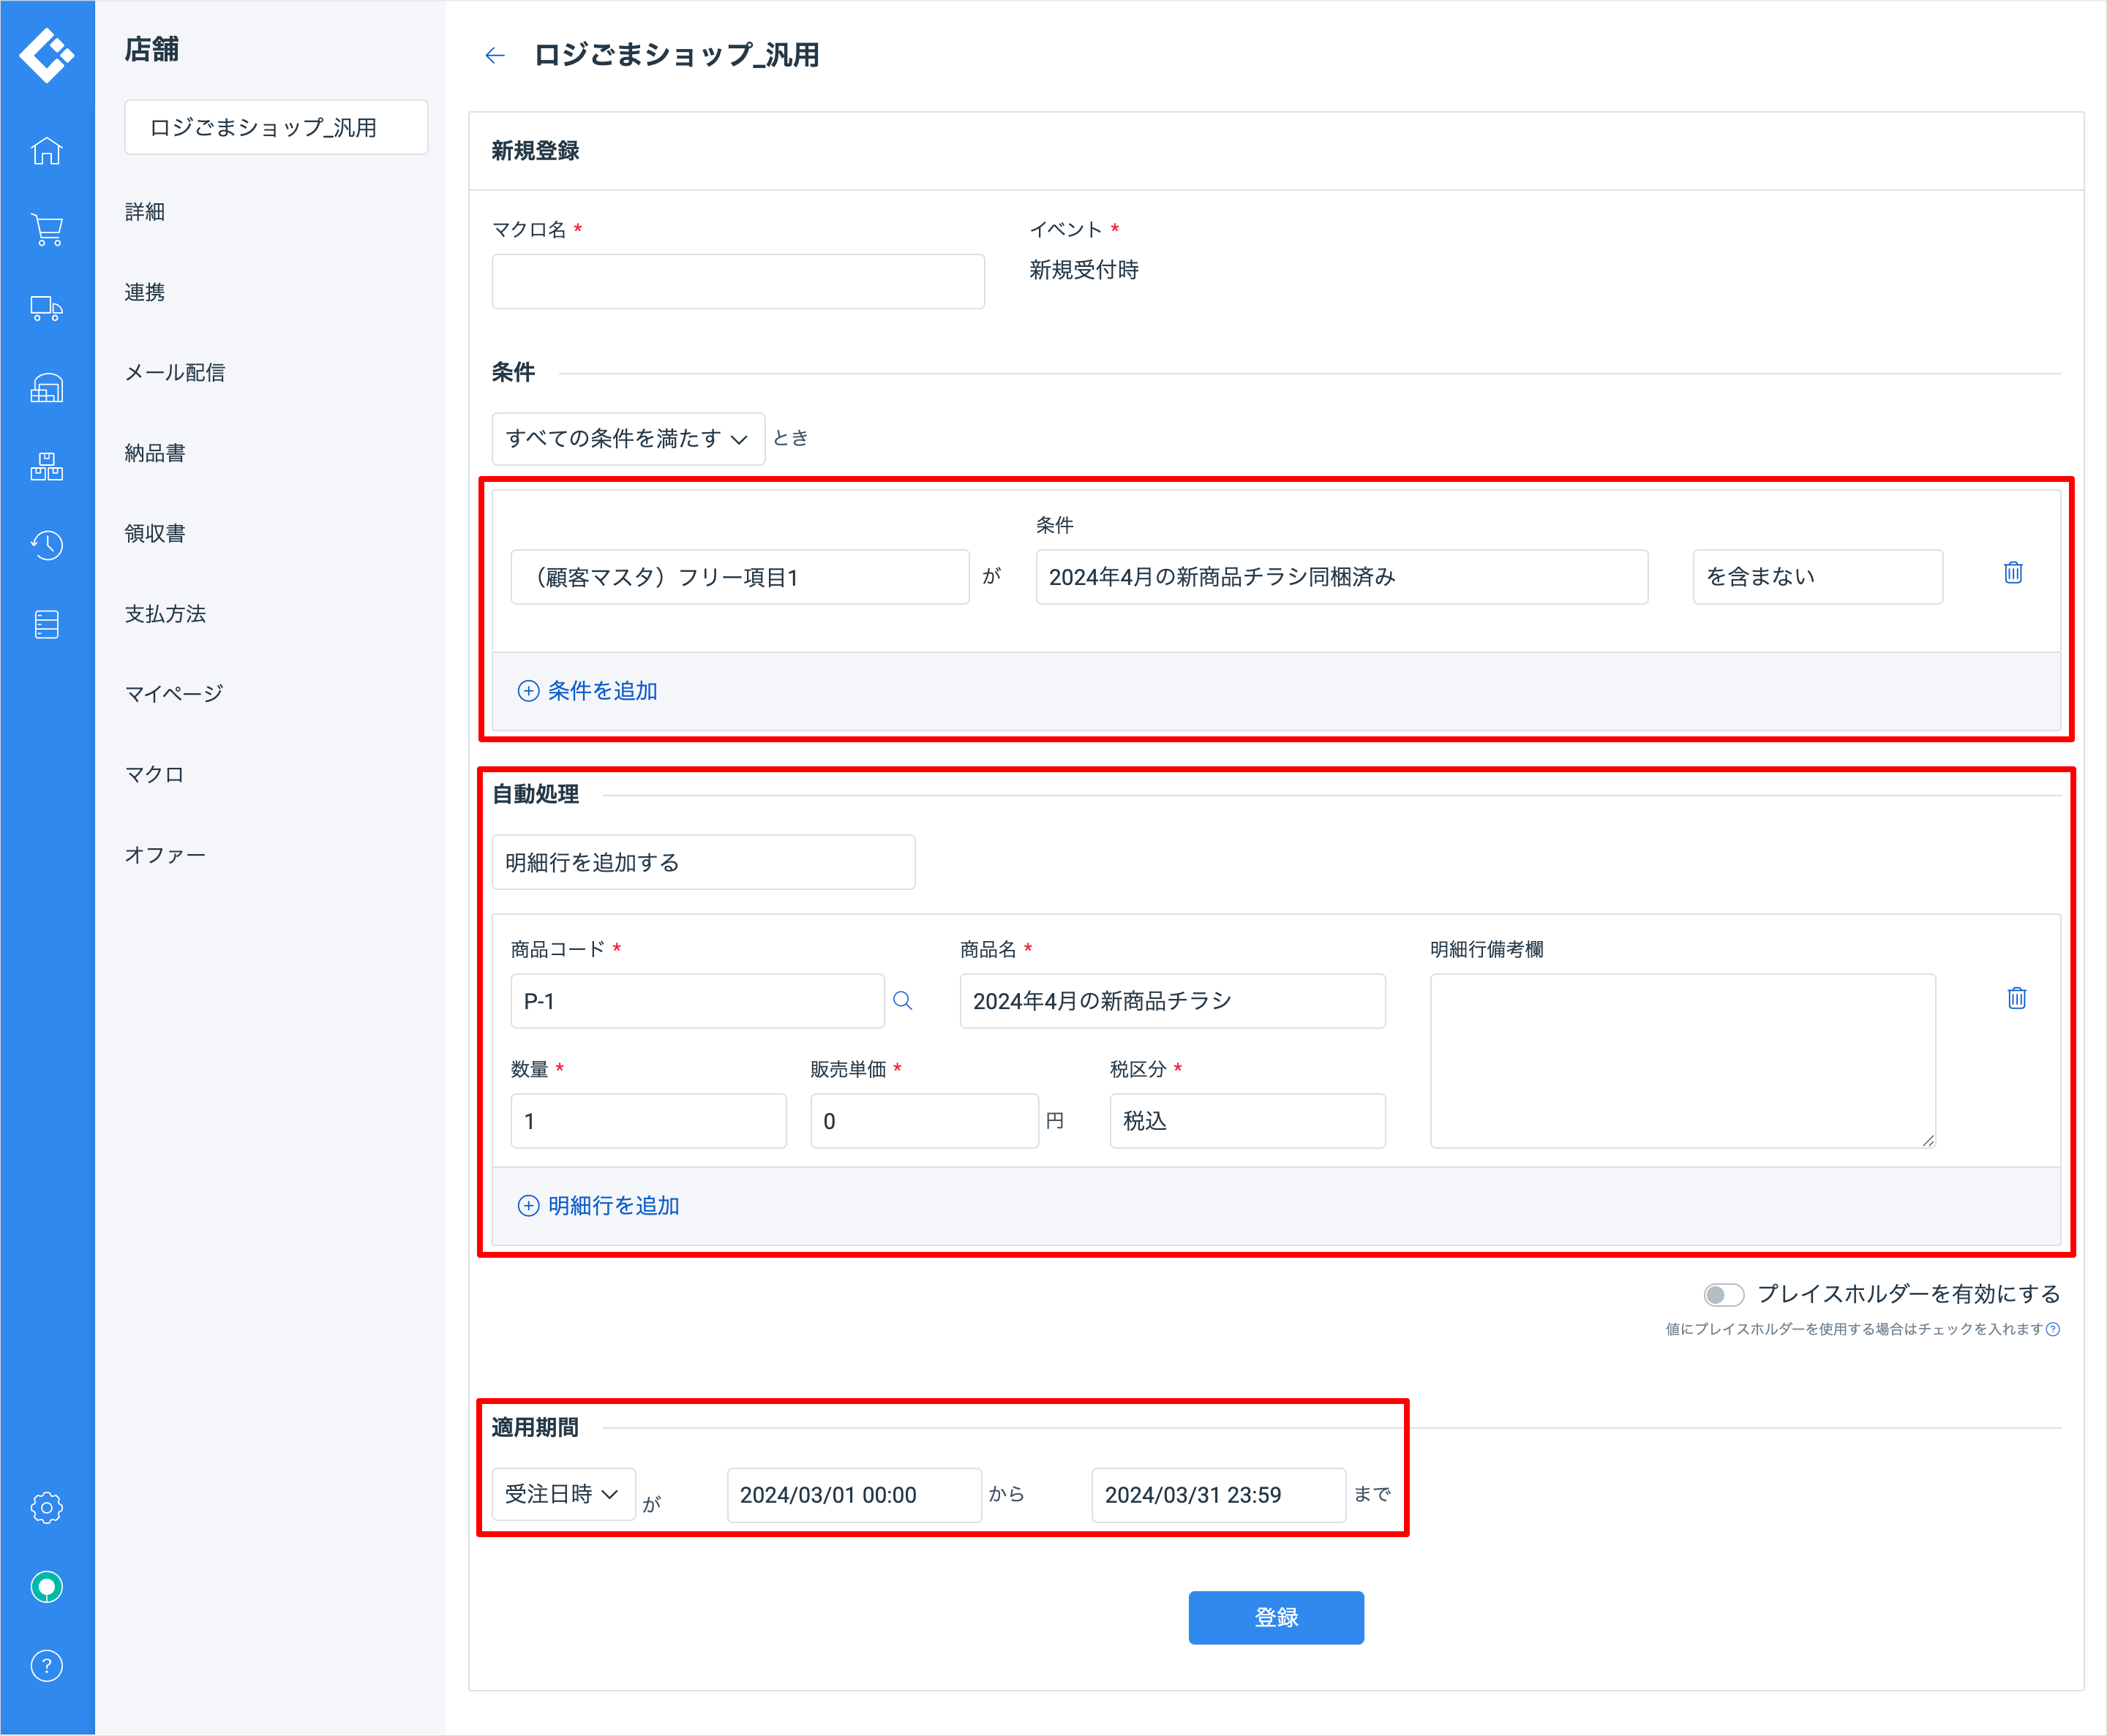2107x1736 pixels.
Task: Click the product code search magnifier icon
Action: (x=903, y=1001)
